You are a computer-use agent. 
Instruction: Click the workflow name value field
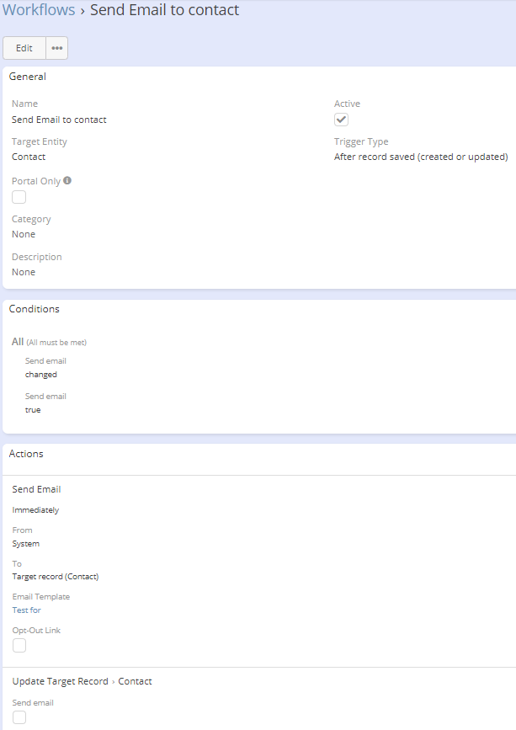pyautogui.click(x=59, y=120)
